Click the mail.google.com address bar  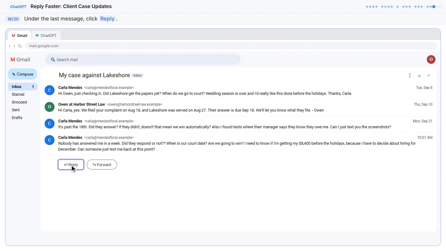pos(231,46)
